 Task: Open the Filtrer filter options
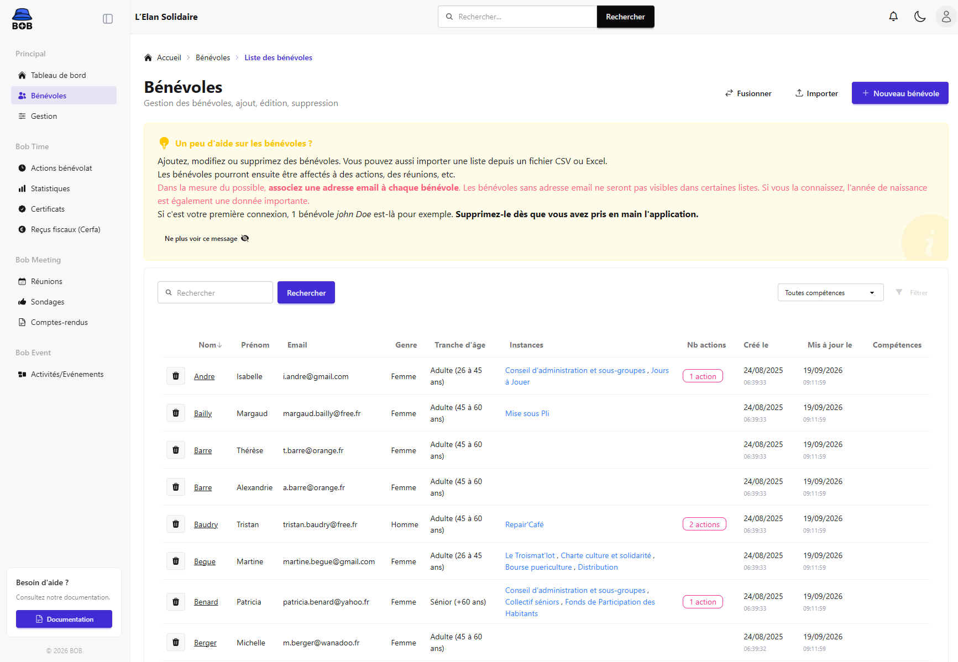click(912, 292)
